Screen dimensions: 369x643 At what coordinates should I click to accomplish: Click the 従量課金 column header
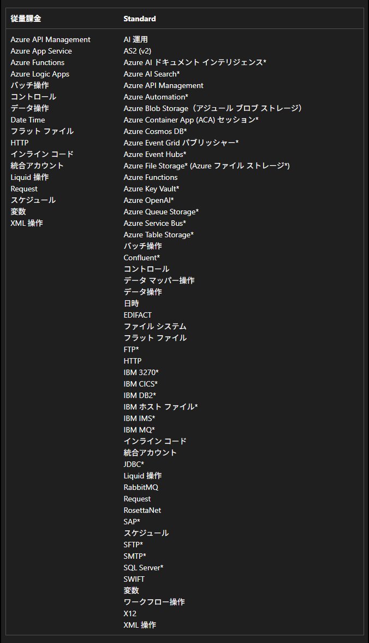[26, 19]
